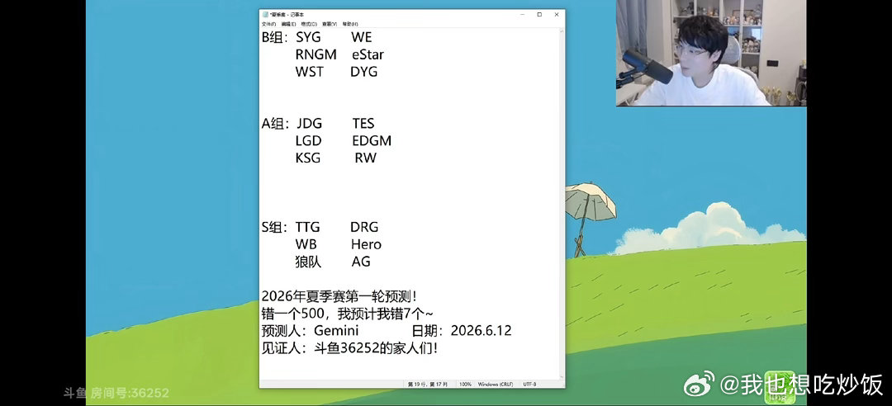Click the A组 label
This screenshot has height=406, width=892.
(x=275, y=124)
